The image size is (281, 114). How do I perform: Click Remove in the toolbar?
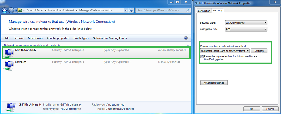tap(19, 38)
